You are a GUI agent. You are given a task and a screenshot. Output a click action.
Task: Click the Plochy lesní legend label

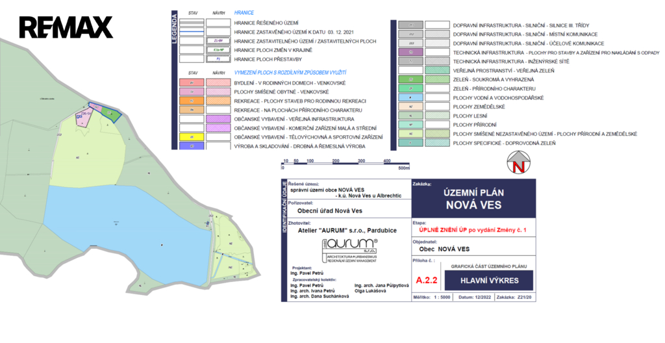[470, 116]
